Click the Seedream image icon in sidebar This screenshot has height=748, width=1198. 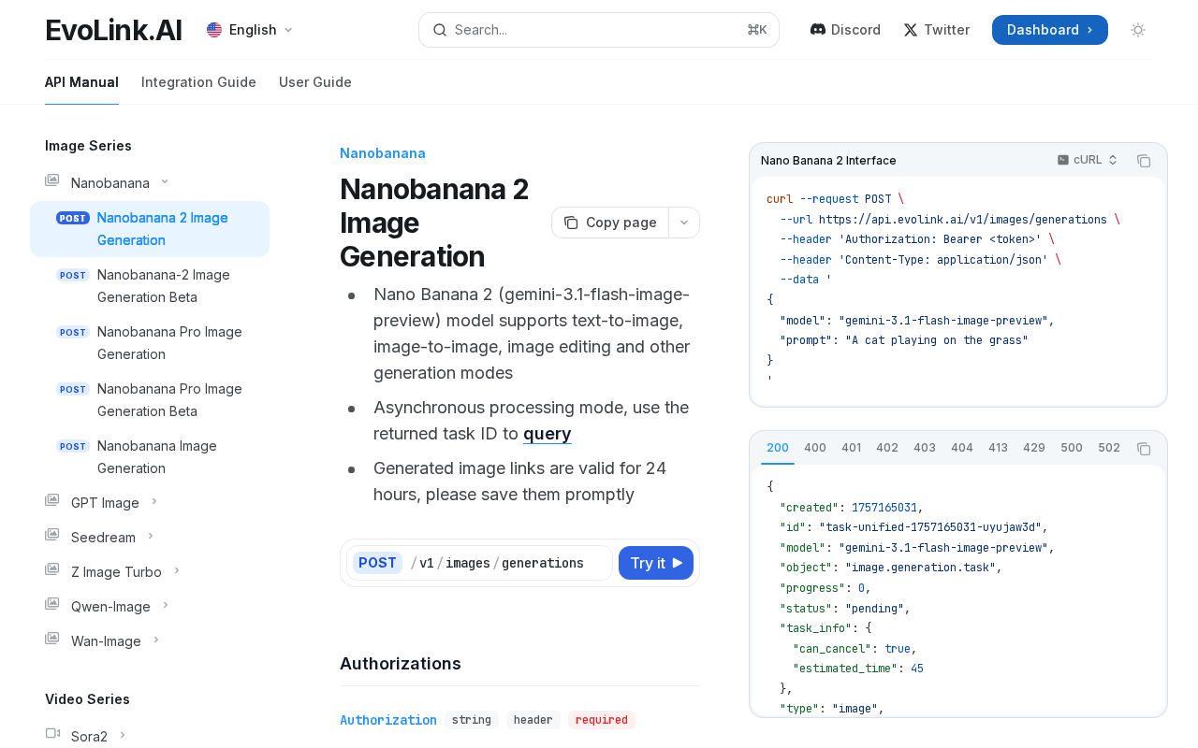52,536
